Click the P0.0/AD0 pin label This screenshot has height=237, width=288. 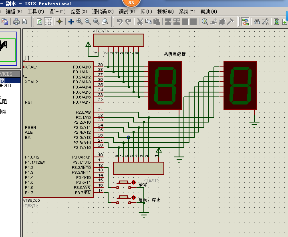[x=82, y=67]
